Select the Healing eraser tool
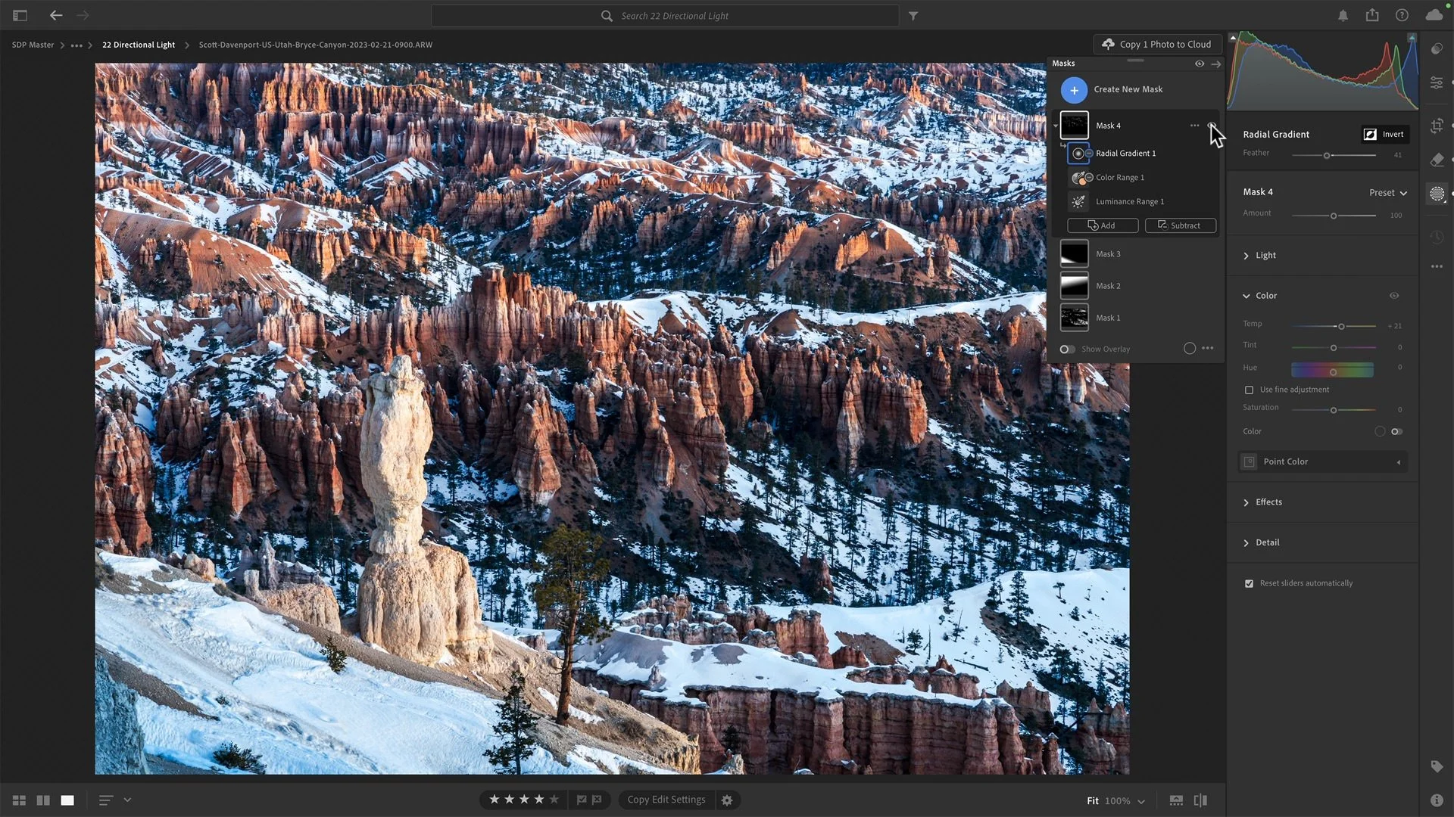Viewport: 1454px width, 817px height. (x=1437, y=160)
